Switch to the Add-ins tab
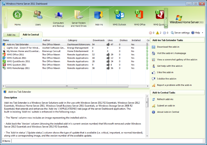207x145 pixels. [x=11, y=35]
